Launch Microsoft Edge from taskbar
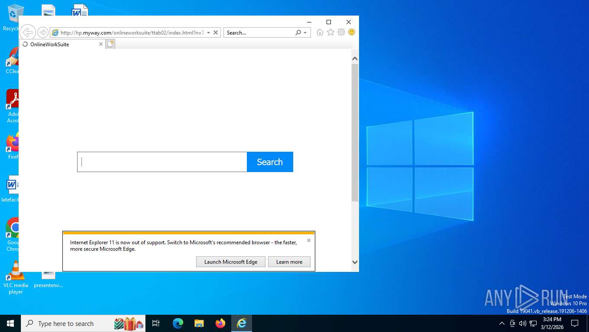 point(178,323)
